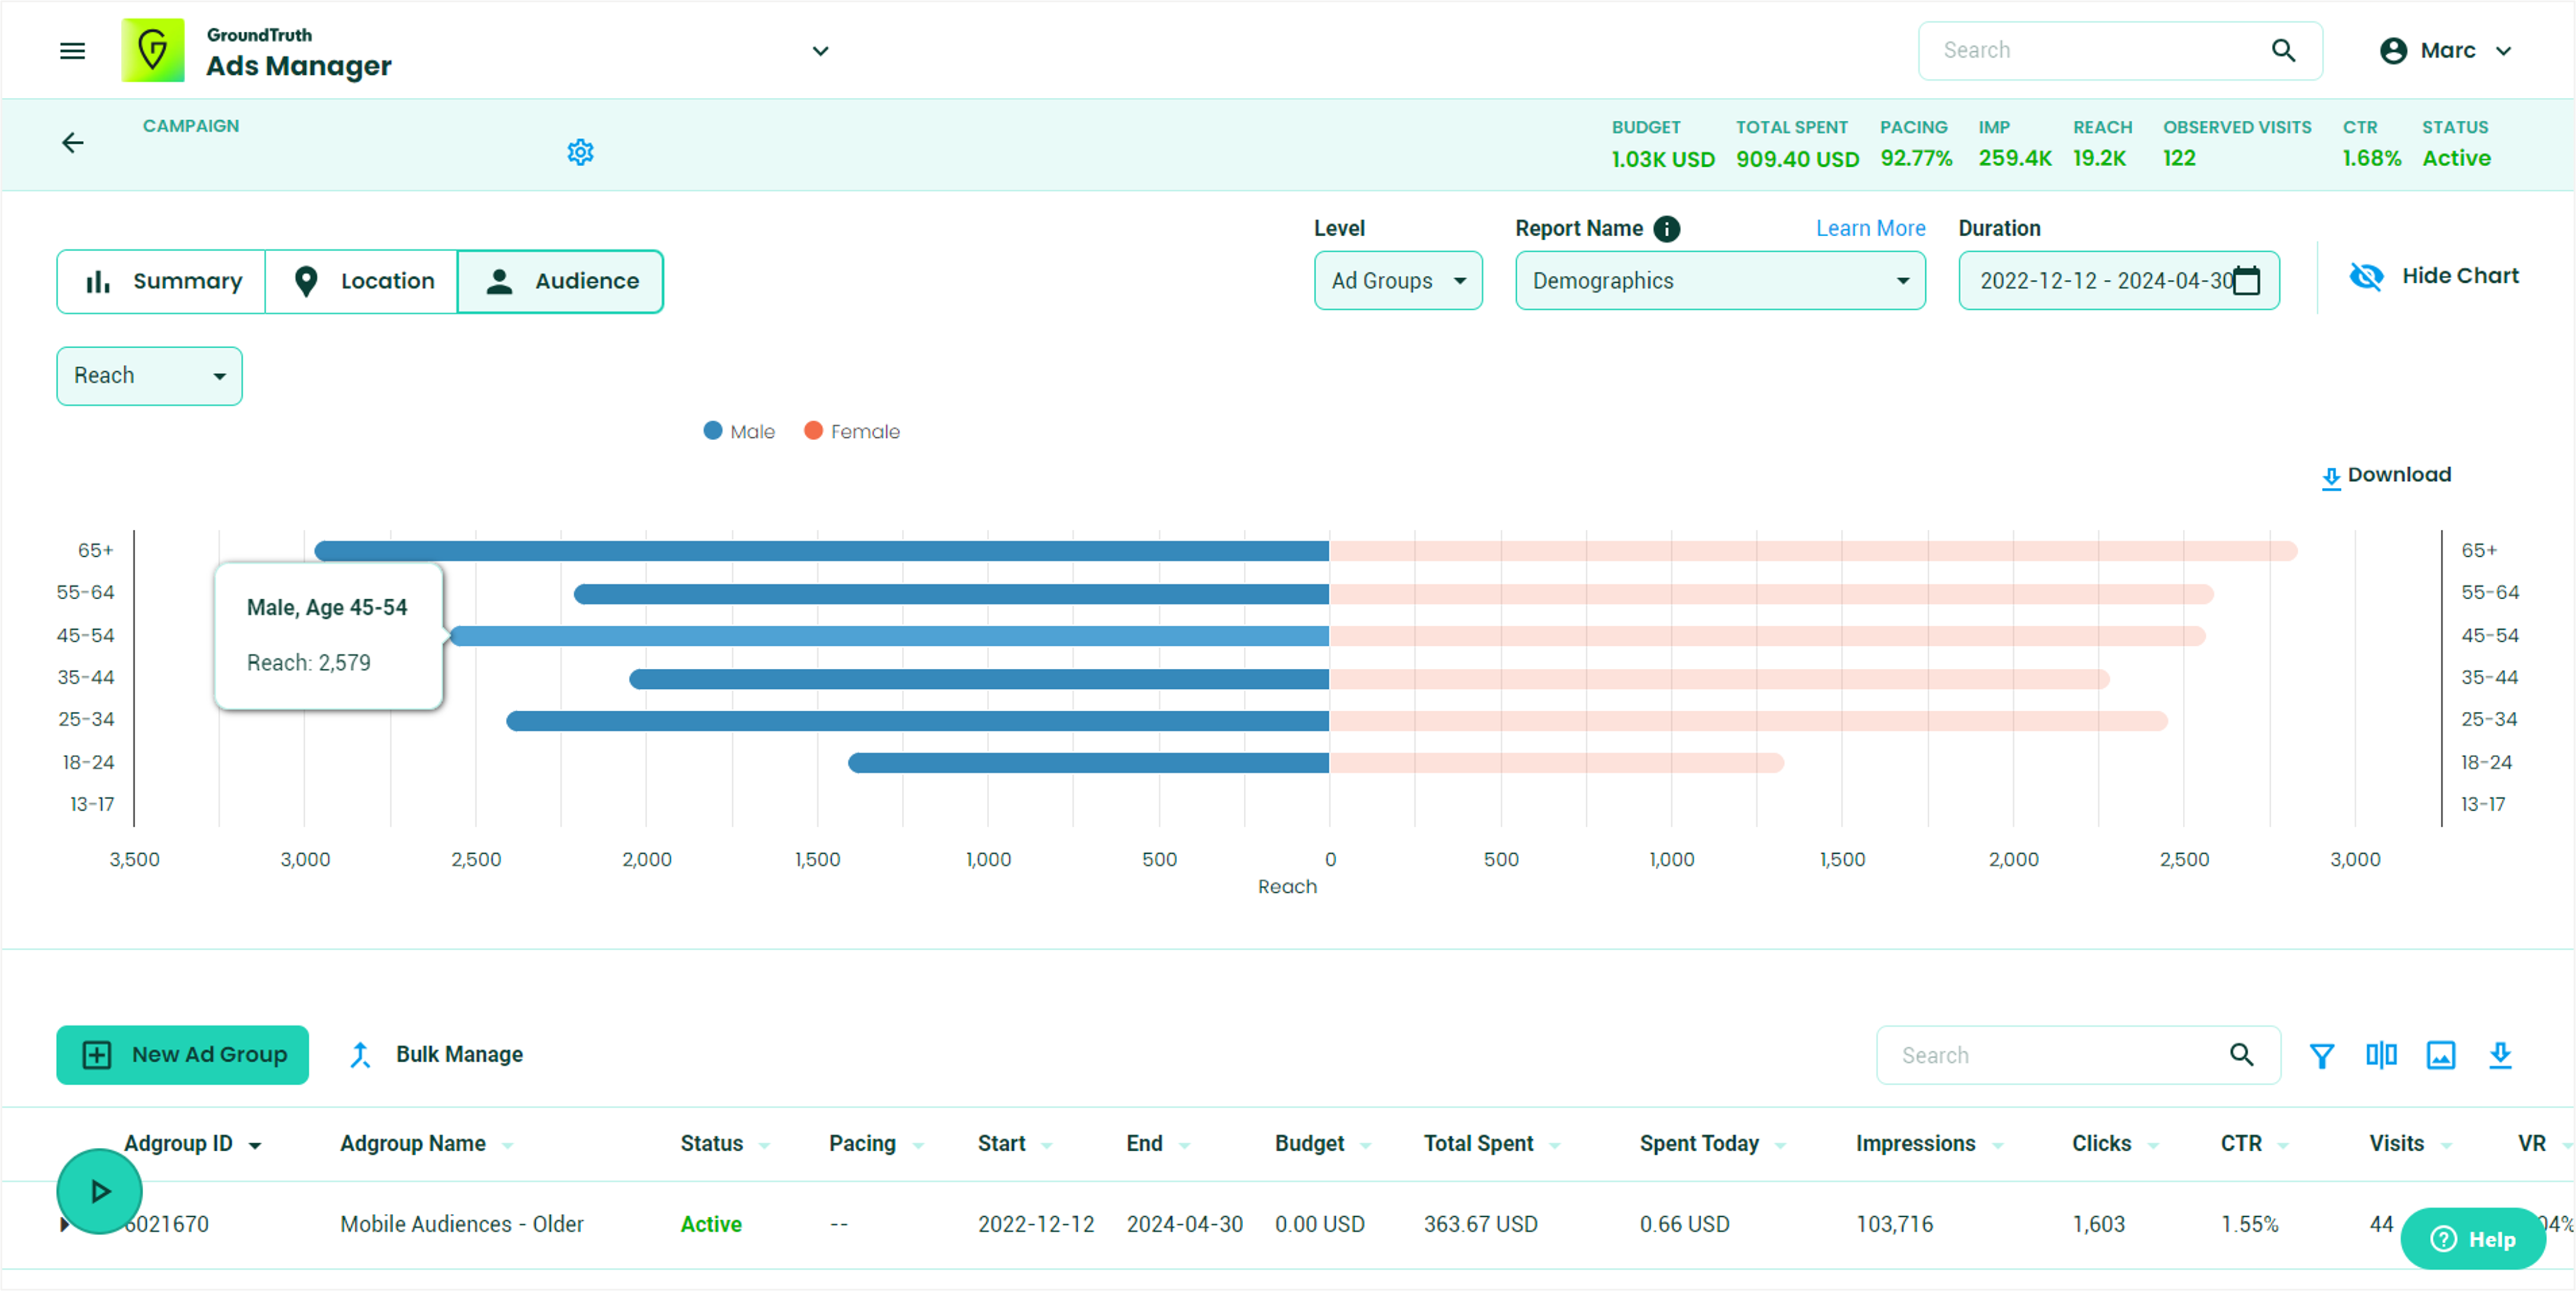The width and height of the screenshot is (2576, 1291).
Task: Toggle Hide Chart visibility
Action: (2434, 276)
